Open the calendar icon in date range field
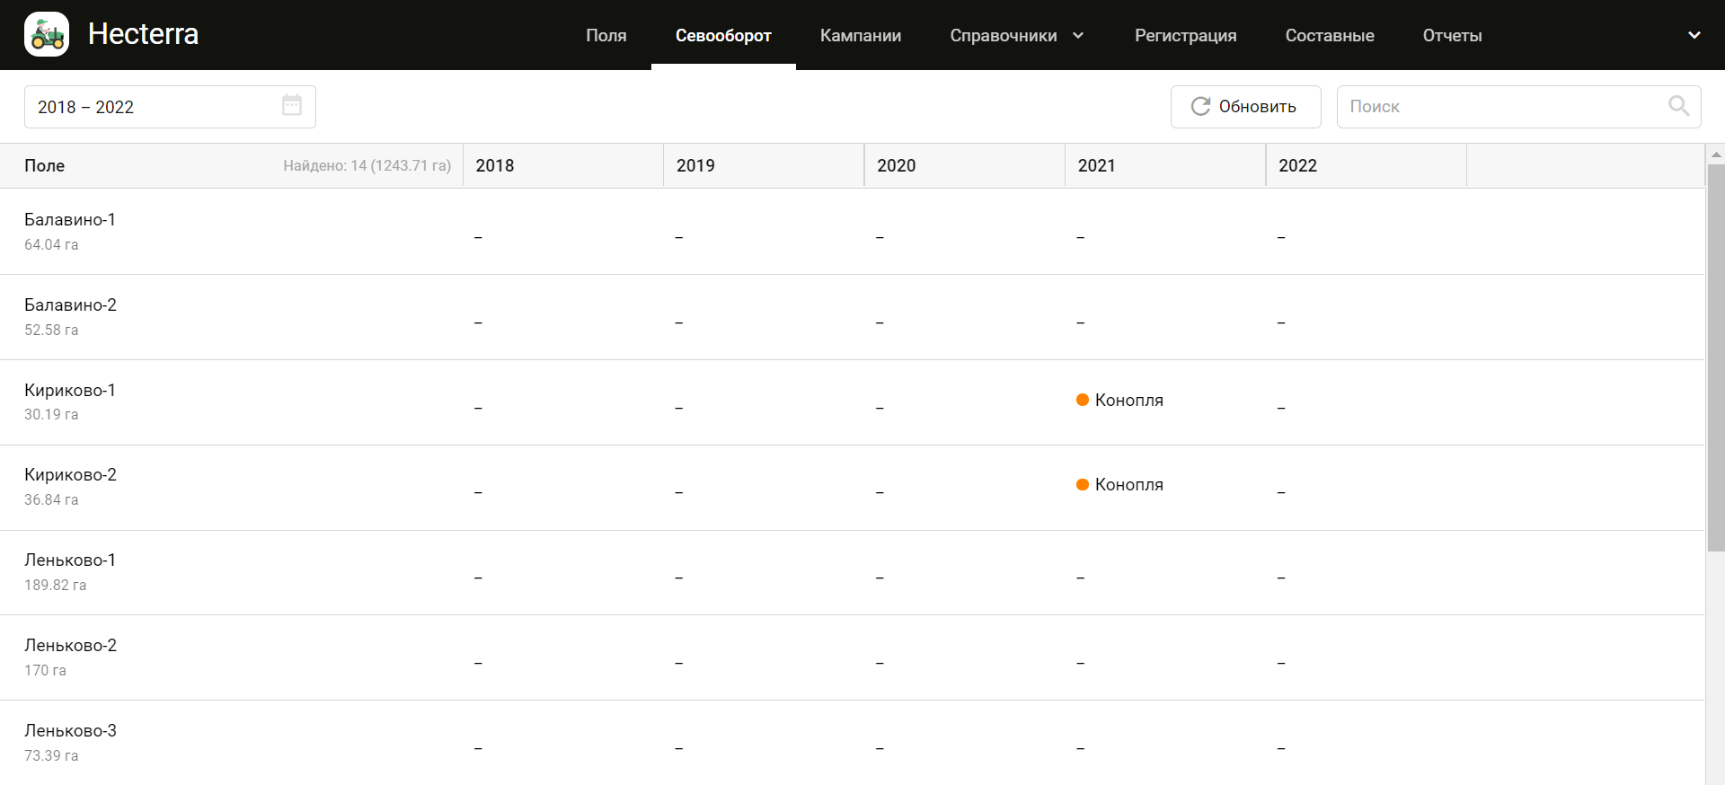 pos(292,106)
